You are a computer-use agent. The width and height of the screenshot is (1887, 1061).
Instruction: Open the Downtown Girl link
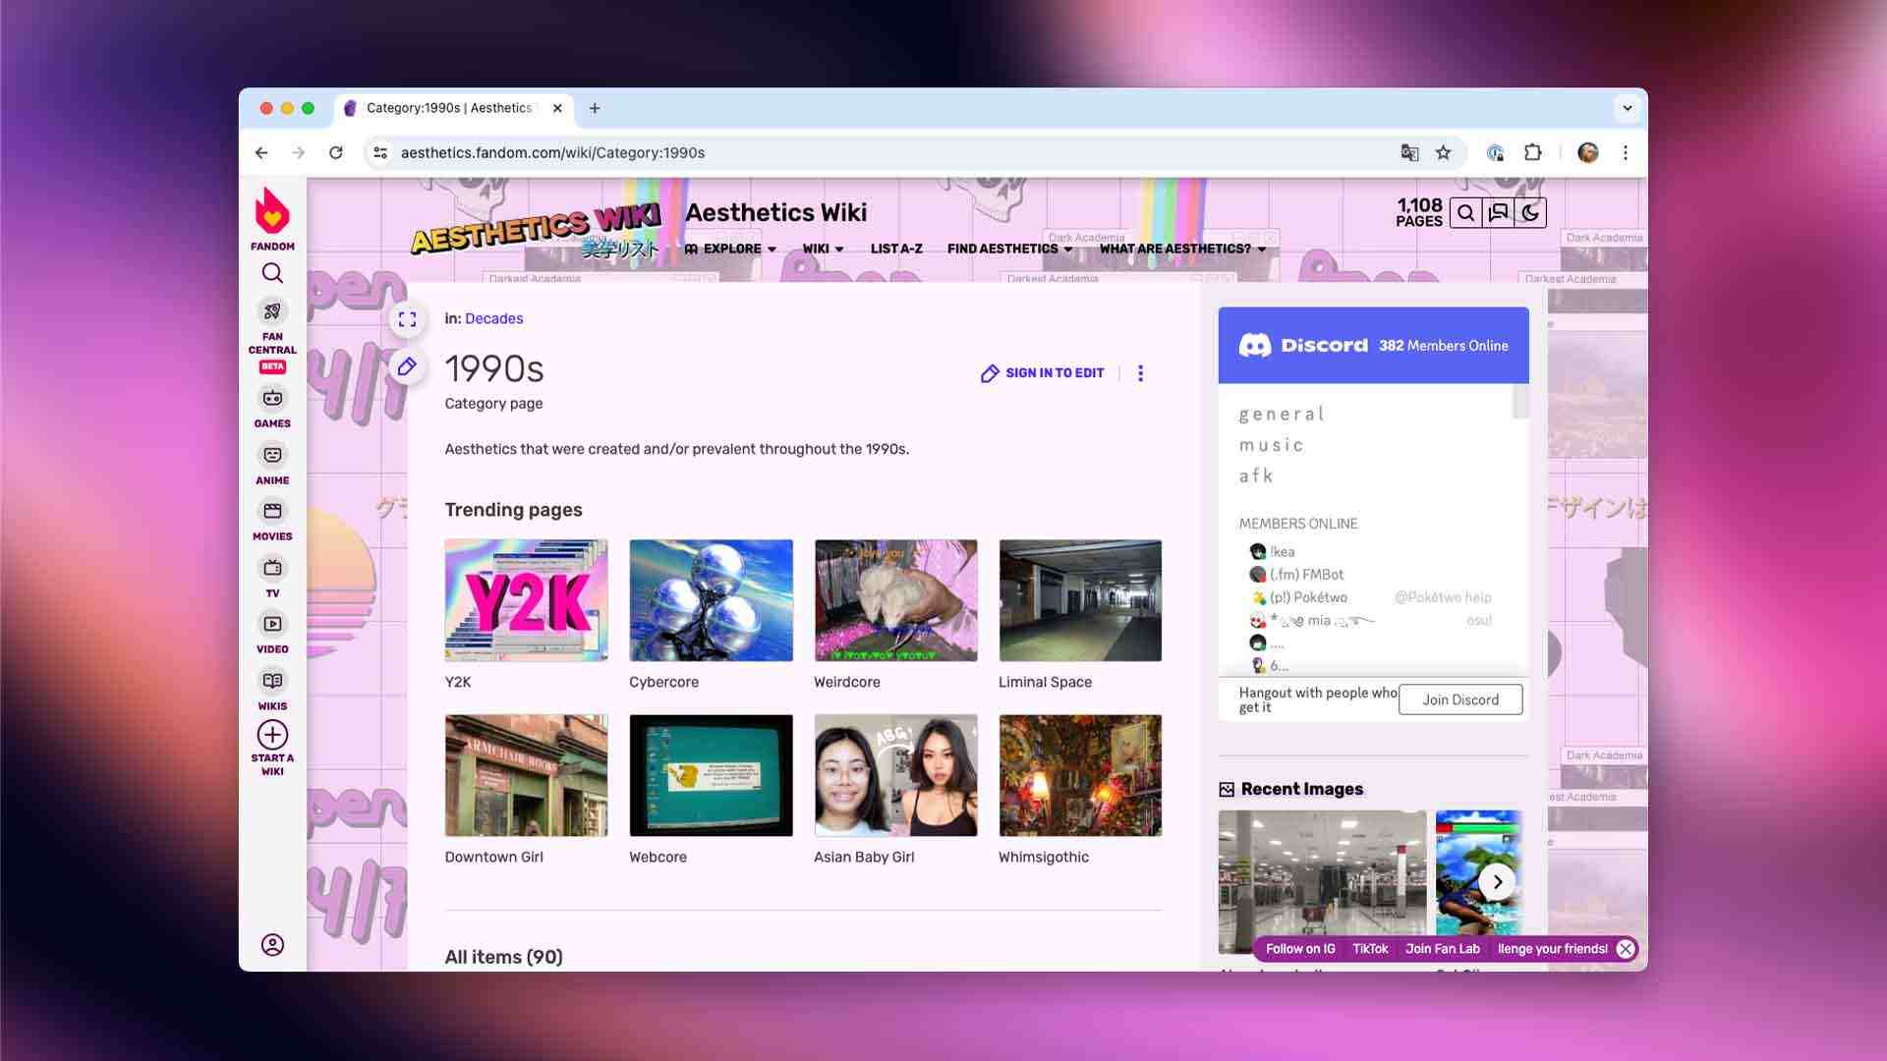point(493,857)
